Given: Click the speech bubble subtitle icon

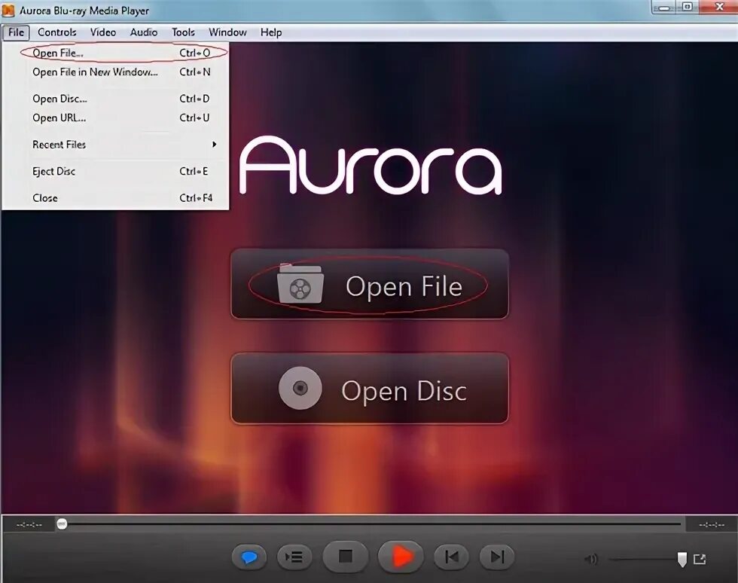Looking at the screenshot, I should (249, 557).
